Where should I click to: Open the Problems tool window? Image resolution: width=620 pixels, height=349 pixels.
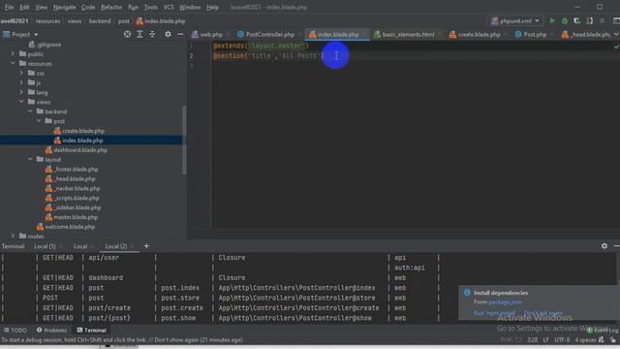tap(51, 330)
